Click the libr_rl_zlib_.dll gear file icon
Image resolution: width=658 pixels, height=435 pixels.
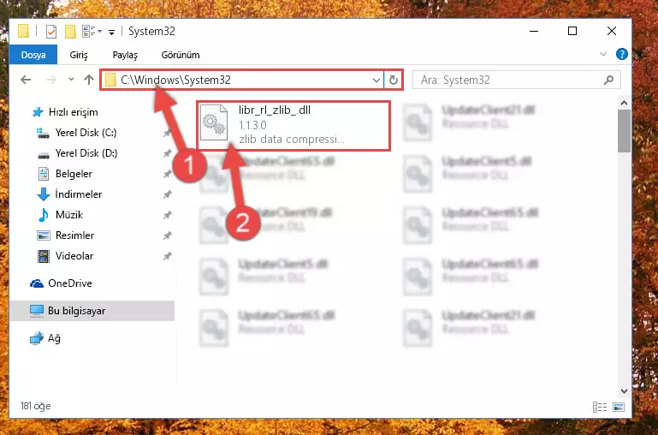click(214, 122)
